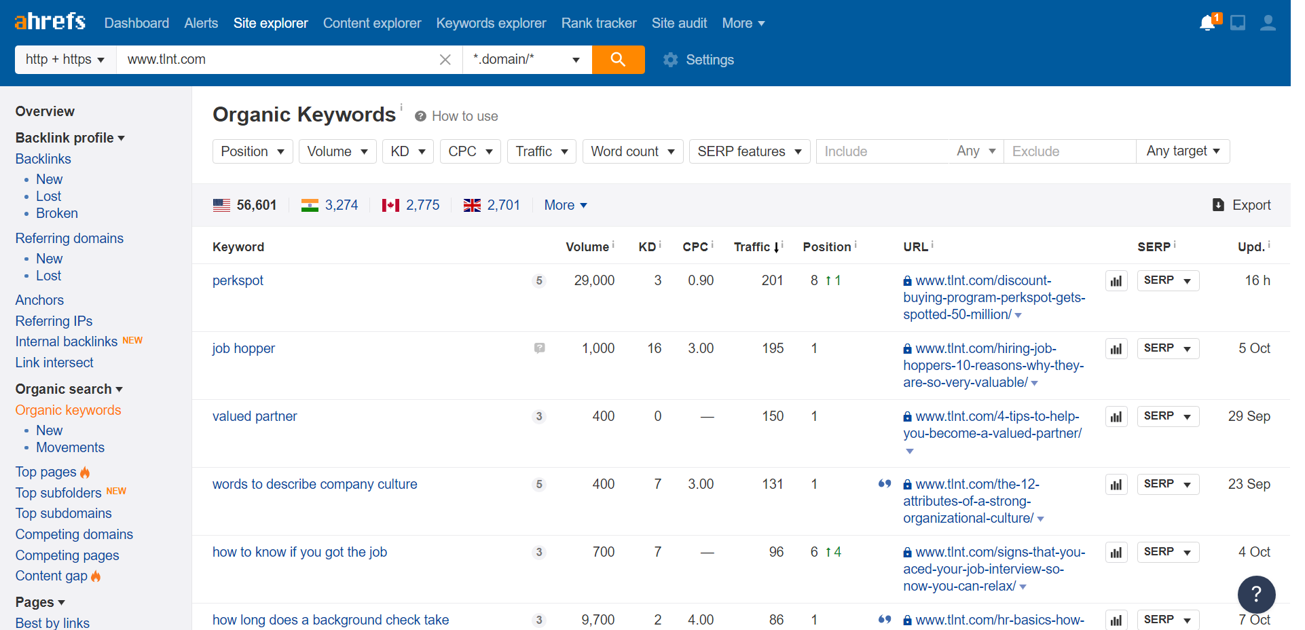Click the Include keywords input field
This screenshot has width=1305, height=630.
[x=882, y=151]
